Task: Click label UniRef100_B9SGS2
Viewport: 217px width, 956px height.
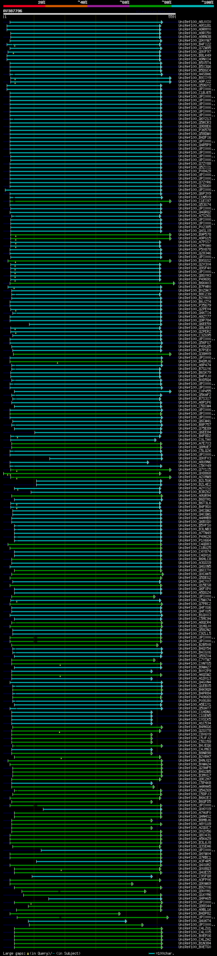Action: tap(195, 260)
